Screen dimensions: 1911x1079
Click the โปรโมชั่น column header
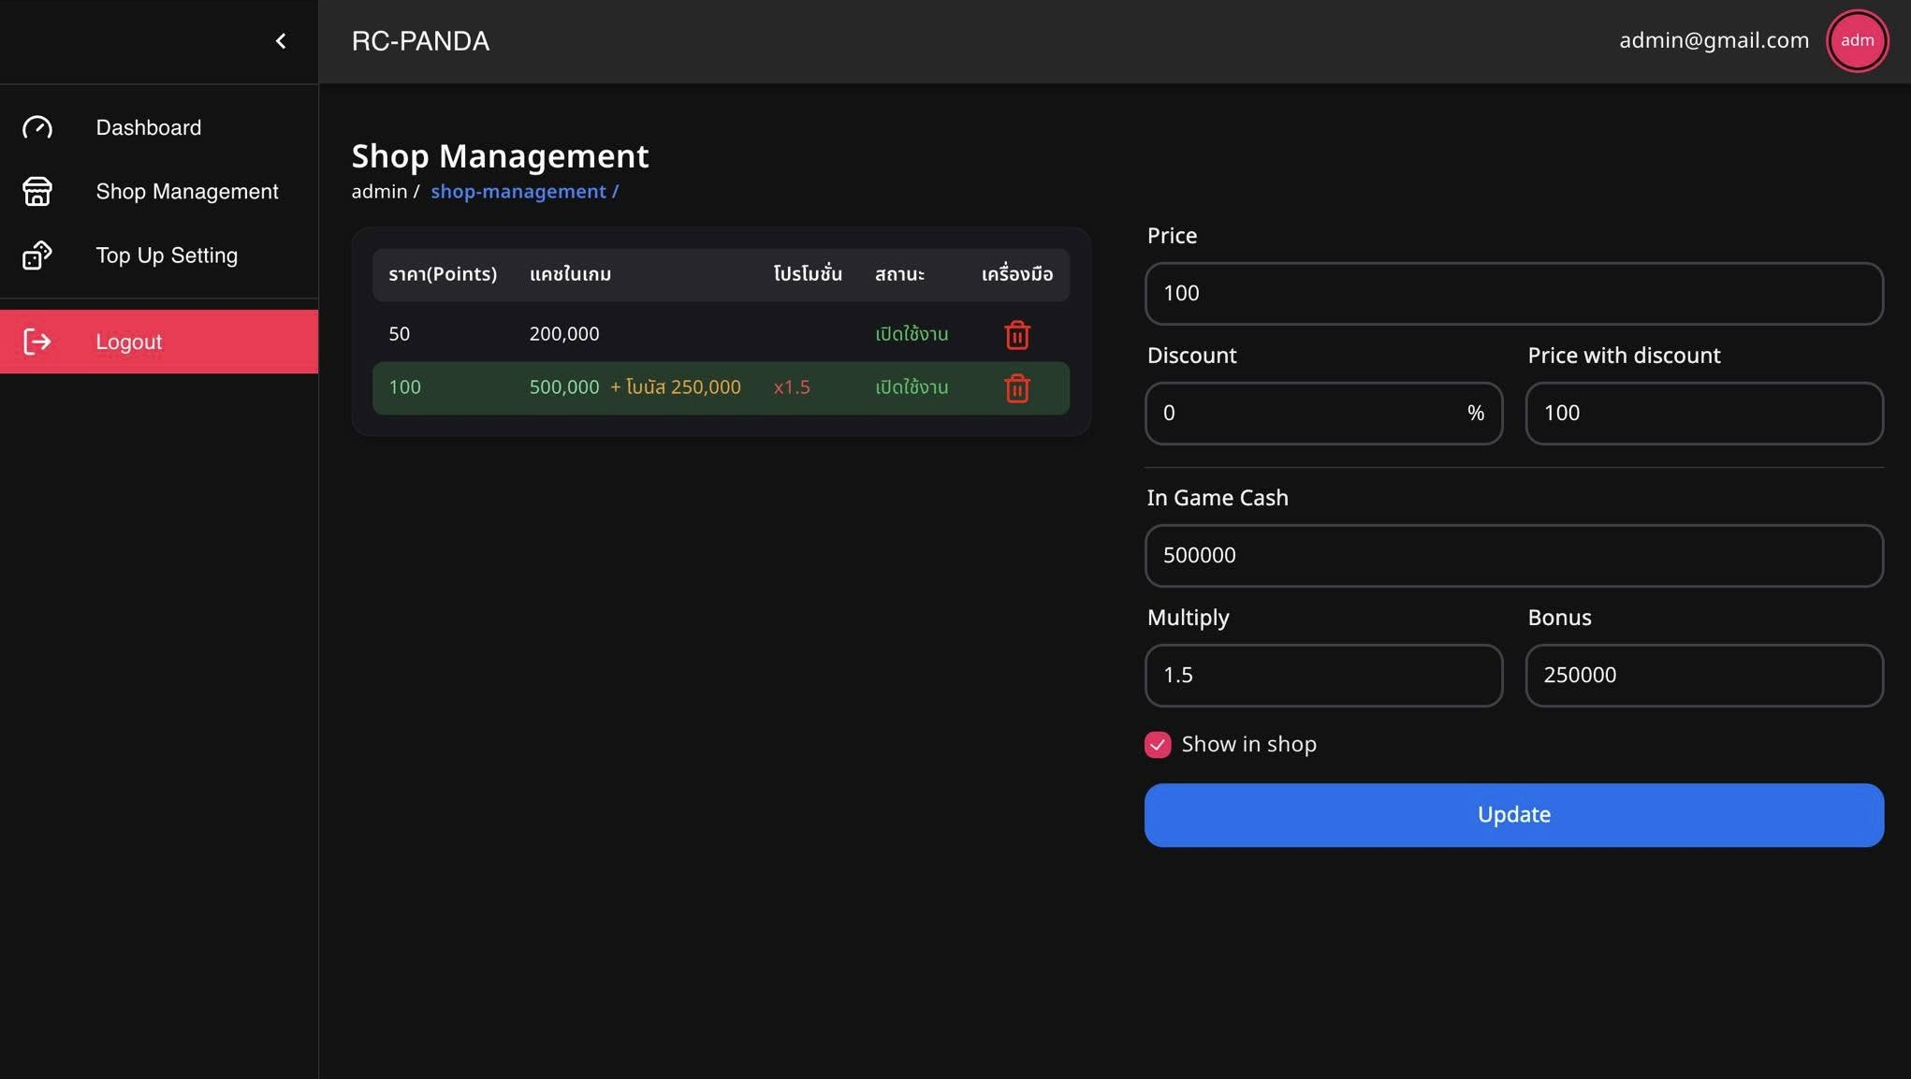(x=808, y=274)
